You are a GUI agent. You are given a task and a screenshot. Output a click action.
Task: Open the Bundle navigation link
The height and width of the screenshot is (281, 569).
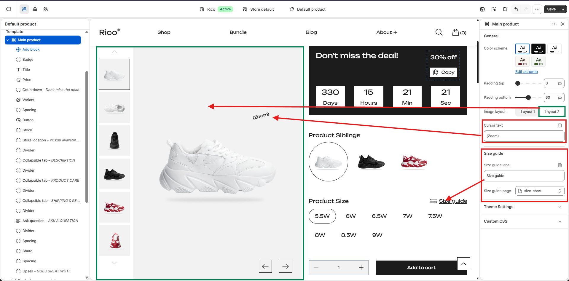(238, 32)
